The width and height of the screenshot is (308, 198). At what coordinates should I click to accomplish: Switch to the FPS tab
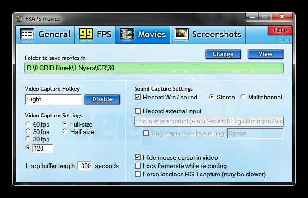tap(95, 35)
